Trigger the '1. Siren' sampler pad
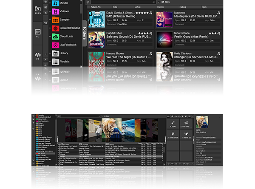 tap(173, 124)
